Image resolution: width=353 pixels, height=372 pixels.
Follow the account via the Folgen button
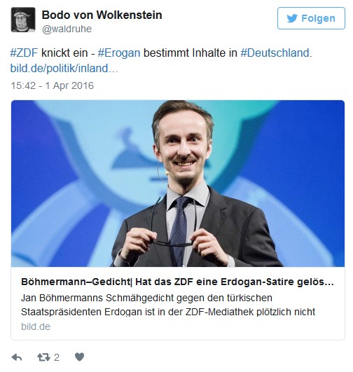pos(311,18)
